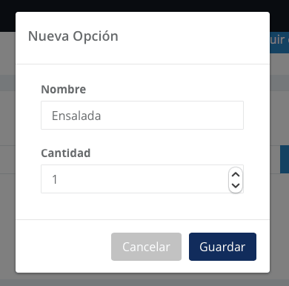Click the empty footer area left of Cancelar

[63, 247]
